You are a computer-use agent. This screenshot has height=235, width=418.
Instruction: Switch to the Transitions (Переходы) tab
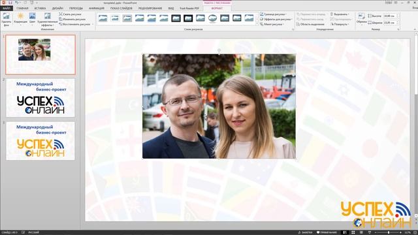(76, 8)
